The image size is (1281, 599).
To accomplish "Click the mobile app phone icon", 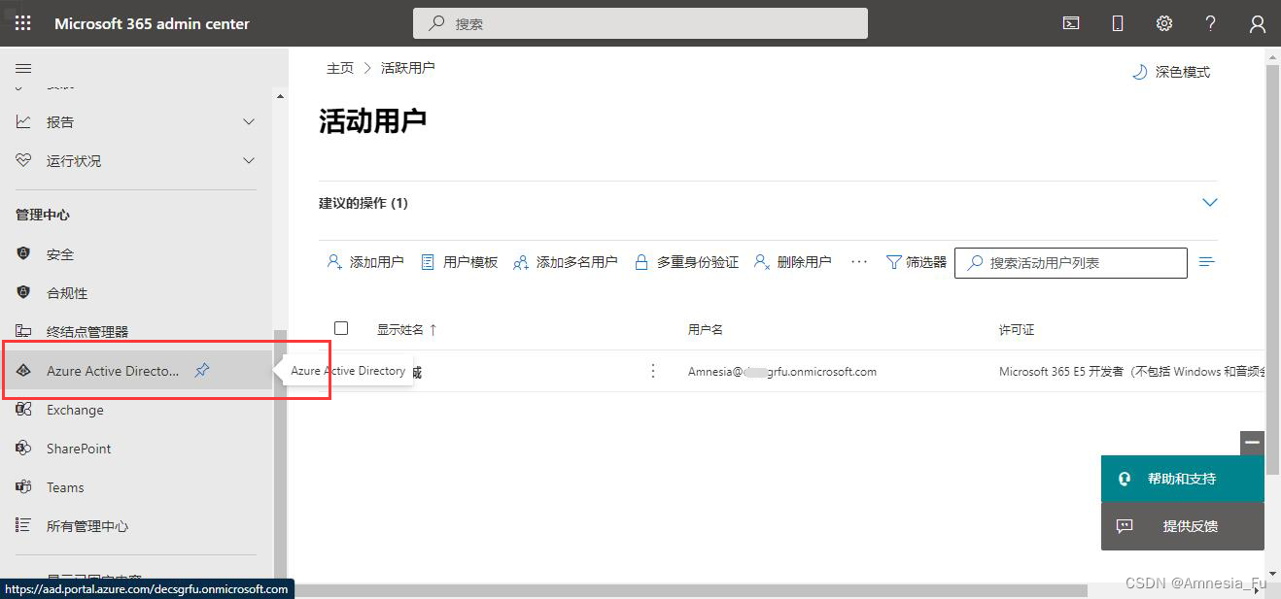I will click(x=1118, y=23).
